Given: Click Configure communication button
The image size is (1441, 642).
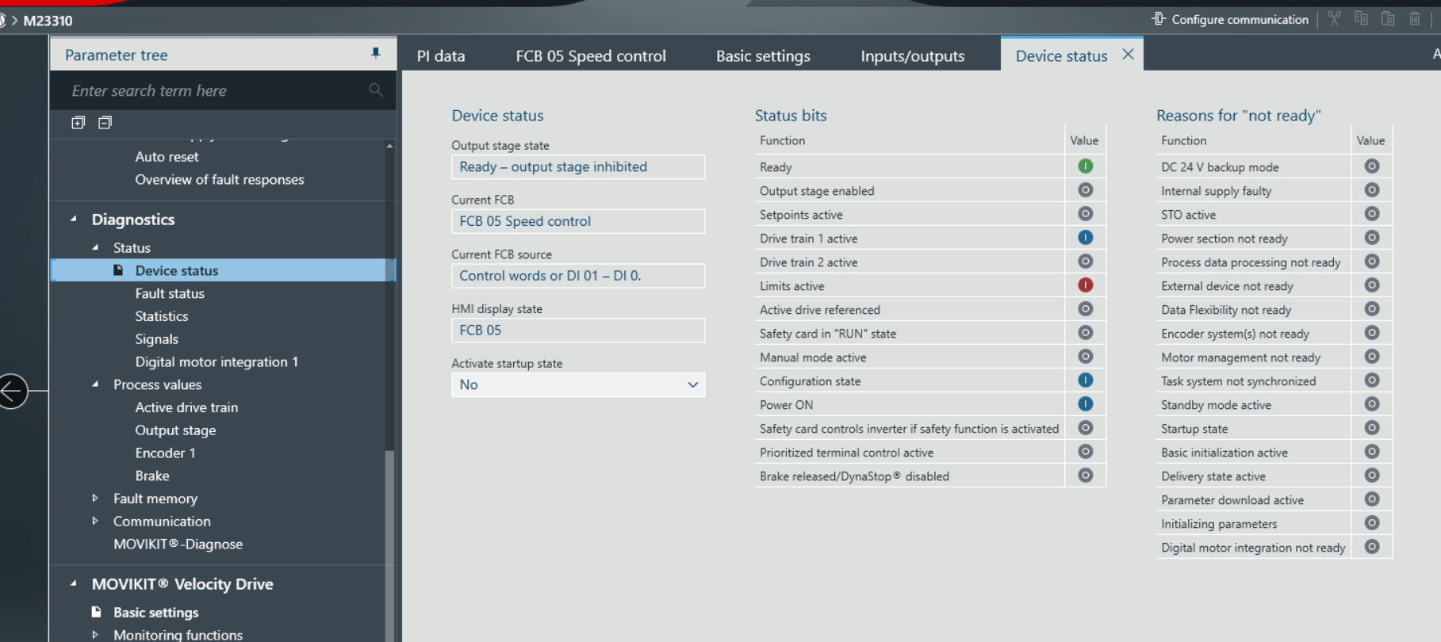Looking at the screenshot, I should point(1230,19).
